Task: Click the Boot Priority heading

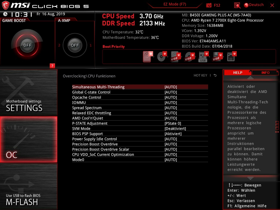Action: coord(113,46)
